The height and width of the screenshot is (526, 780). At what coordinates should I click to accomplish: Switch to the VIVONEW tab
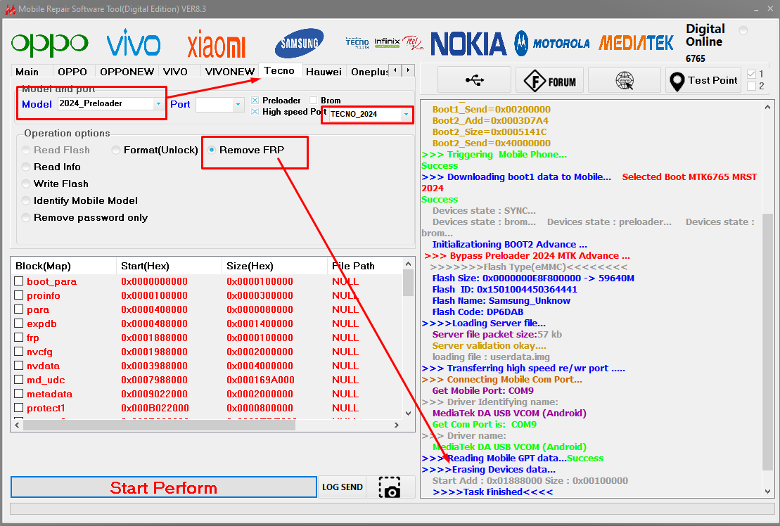tap(229, 72)
